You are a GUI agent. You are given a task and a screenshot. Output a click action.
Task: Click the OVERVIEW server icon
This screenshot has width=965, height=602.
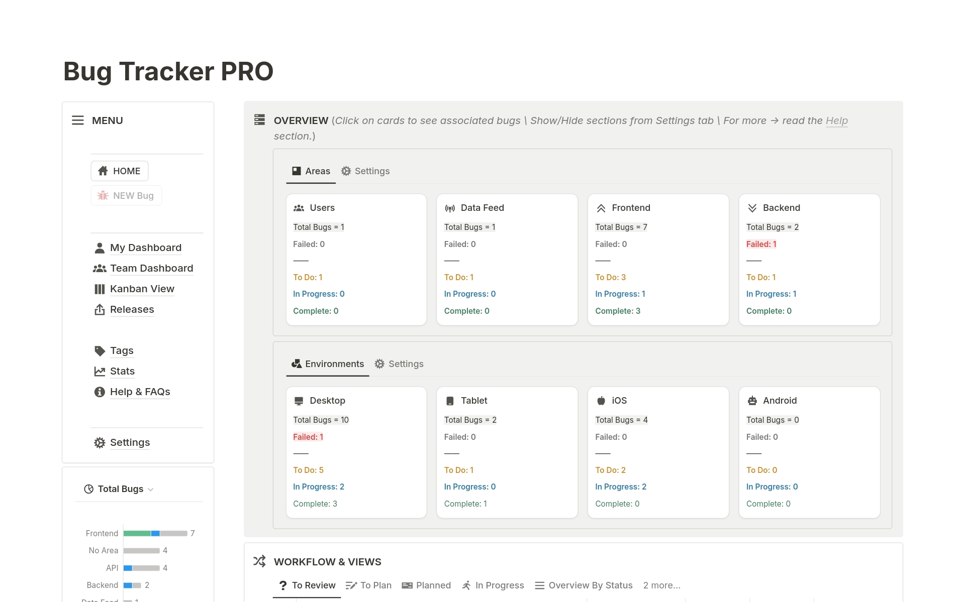click(x=259, y=120)
